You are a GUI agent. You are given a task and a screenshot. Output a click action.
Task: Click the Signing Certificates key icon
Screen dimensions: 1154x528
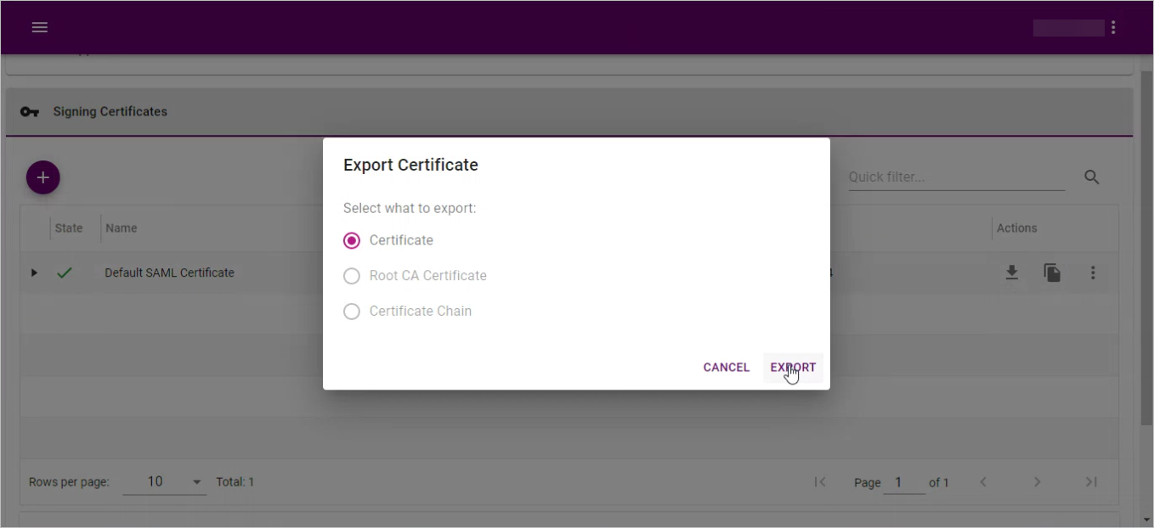[30, 112]
